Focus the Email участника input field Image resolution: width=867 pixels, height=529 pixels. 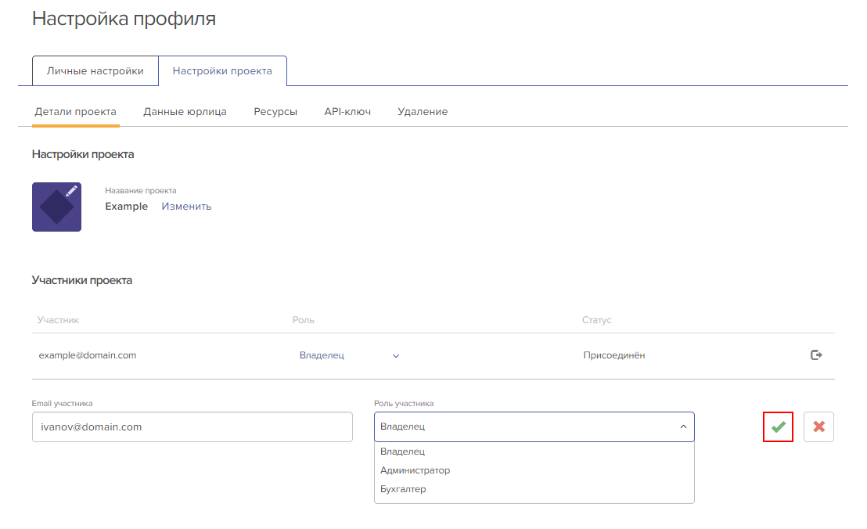click(192, 426)
